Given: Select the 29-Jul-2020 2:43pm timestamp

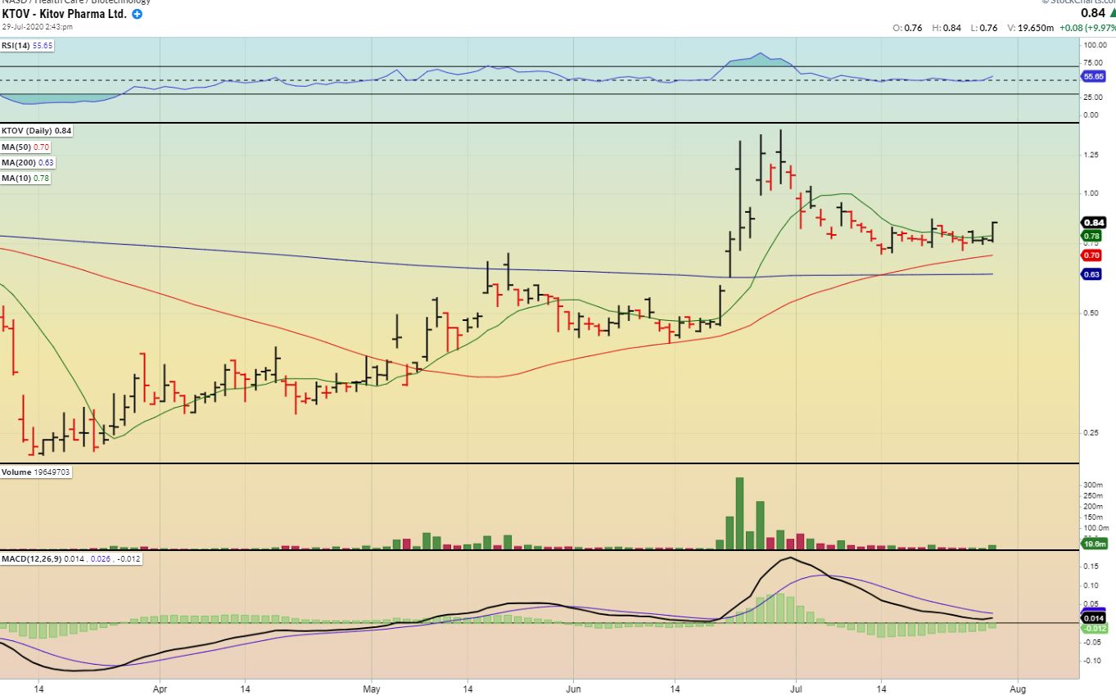Looking at the screenshot, I should (x=38, y=27).
